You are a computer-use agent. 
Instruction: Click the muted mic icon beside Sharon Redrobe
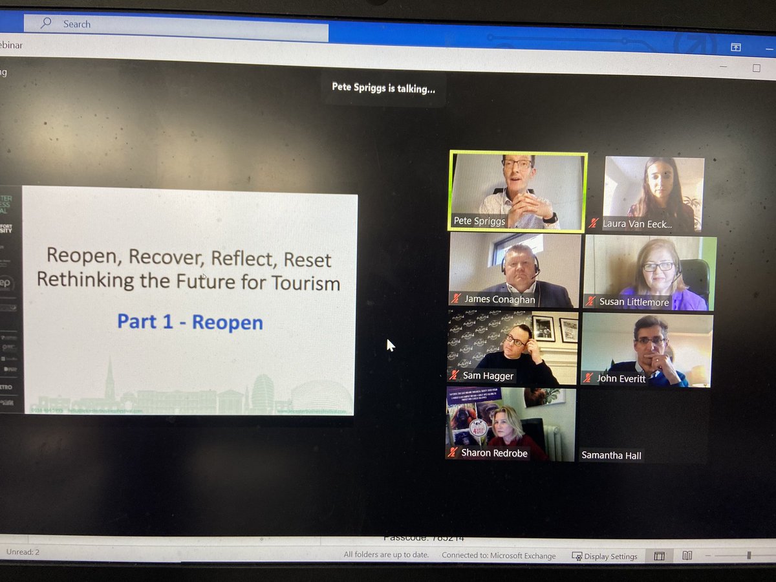tap(453, 453)
